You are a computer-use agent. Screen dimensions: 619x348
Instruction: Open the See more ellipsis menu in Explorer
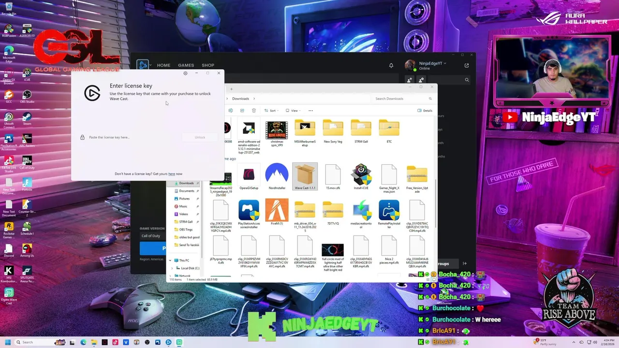tap(310, 111)
